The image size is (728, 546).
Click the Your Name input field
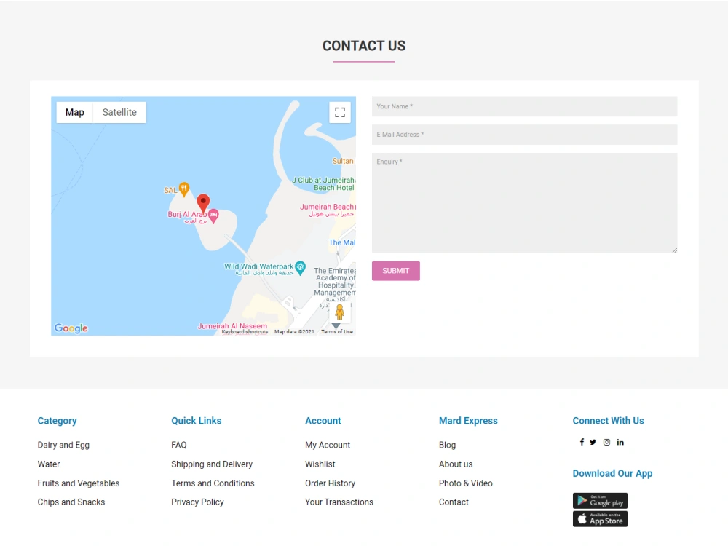pos(524,106)
